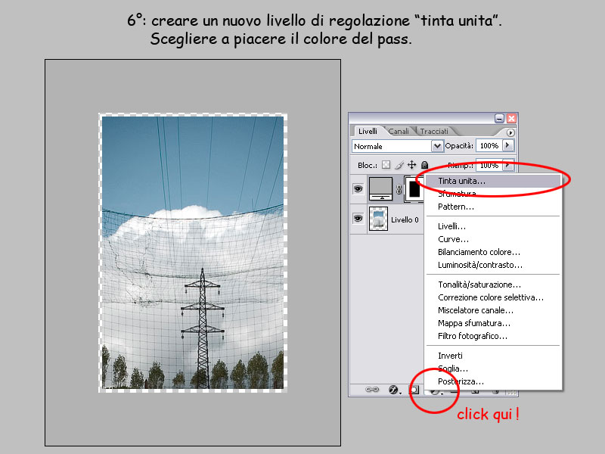Click the lock all padlock icon
Viewport: 605px width, 454px height.
coord(424,164)
